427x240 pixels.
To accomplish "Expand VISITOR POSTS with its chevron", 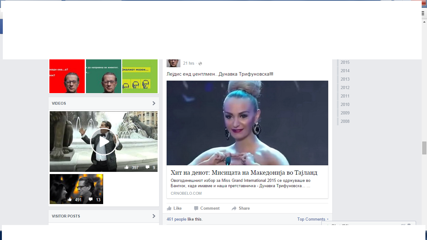I will (x=154, y=216).
